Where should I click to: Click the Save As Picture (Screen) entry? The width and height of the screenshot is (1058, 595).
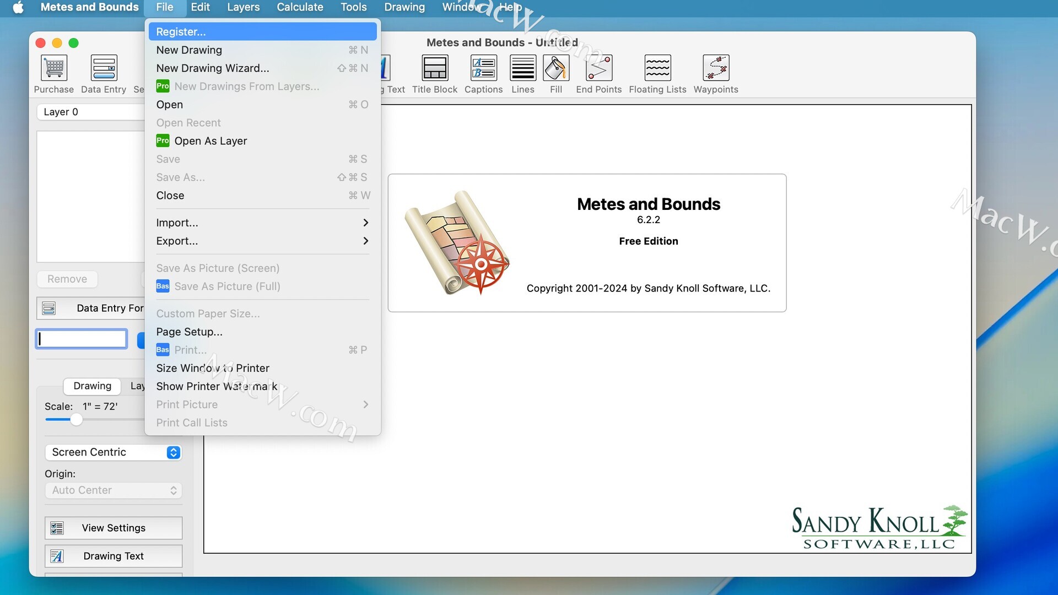tap(263, 268)
